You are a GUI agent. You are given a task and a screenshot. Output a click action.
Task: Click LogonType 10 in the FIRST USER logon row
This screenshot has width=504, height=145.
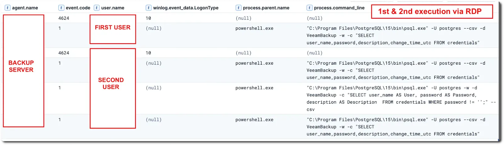148,18
